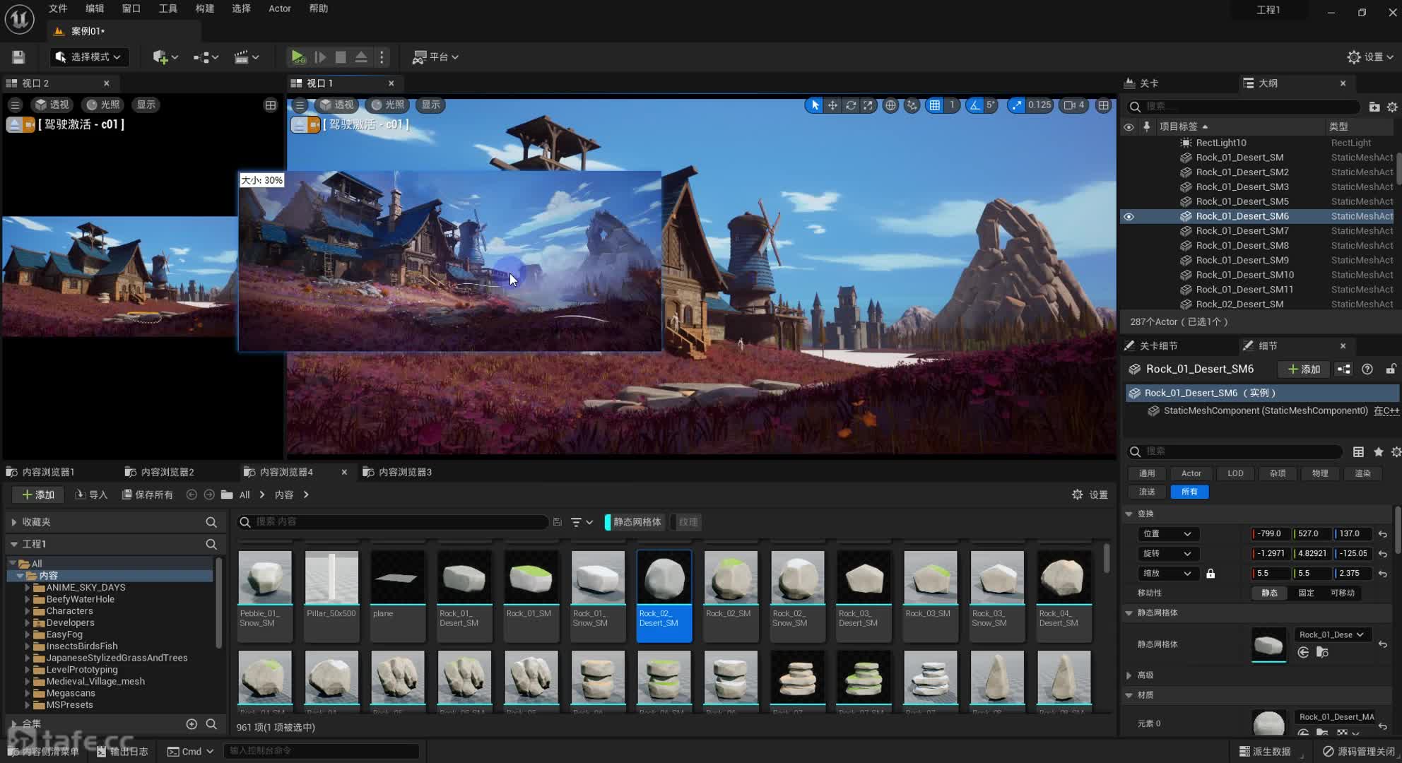Toggle rotation angle snapping in viewport 1
The image size is (1402, 763).
975,105
